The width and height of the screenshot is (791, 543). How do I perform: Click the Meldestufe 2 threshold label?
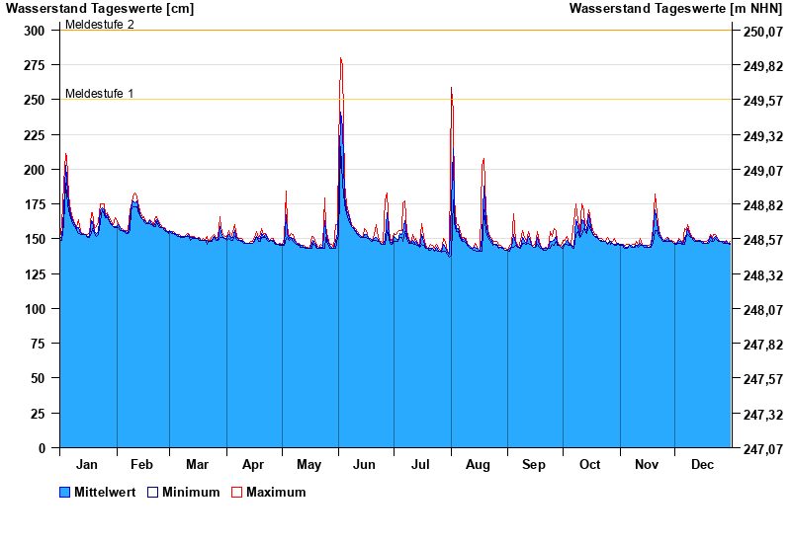[x=99, y=25]
